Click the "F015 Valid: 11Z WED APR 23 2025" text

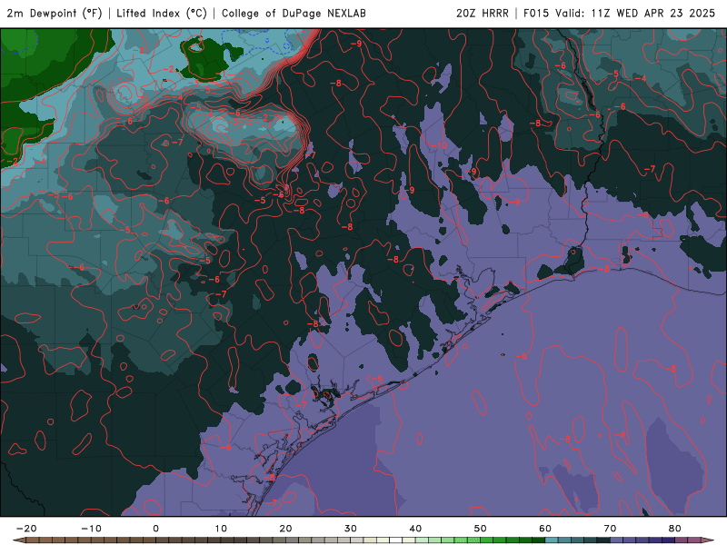pyautogui.click(x=619, y=13)
